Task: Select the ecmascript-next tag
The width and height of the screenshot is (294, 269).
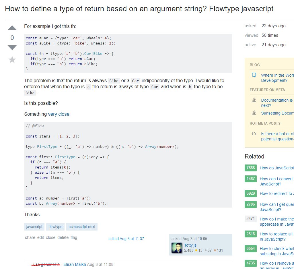Action: [82, 227]
